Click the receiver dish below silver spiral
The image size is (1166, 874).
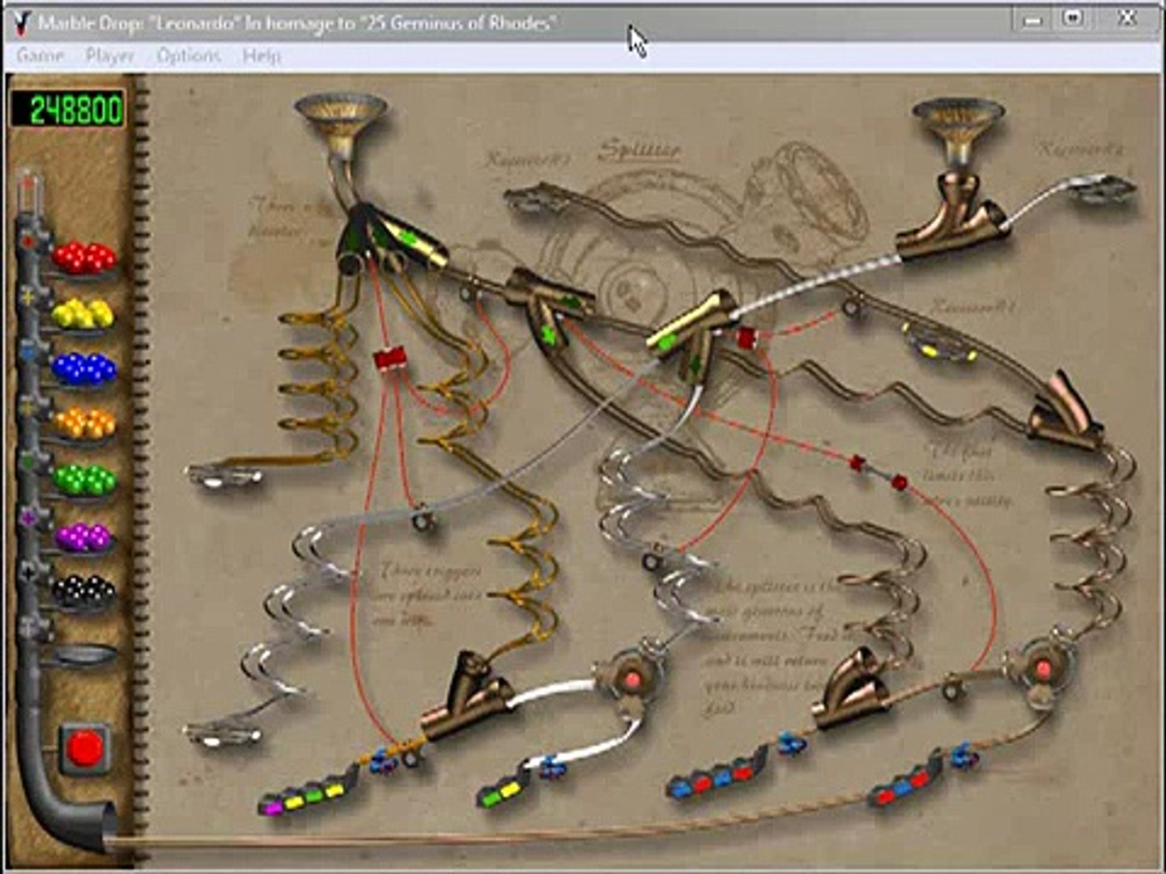pos(223,732)
